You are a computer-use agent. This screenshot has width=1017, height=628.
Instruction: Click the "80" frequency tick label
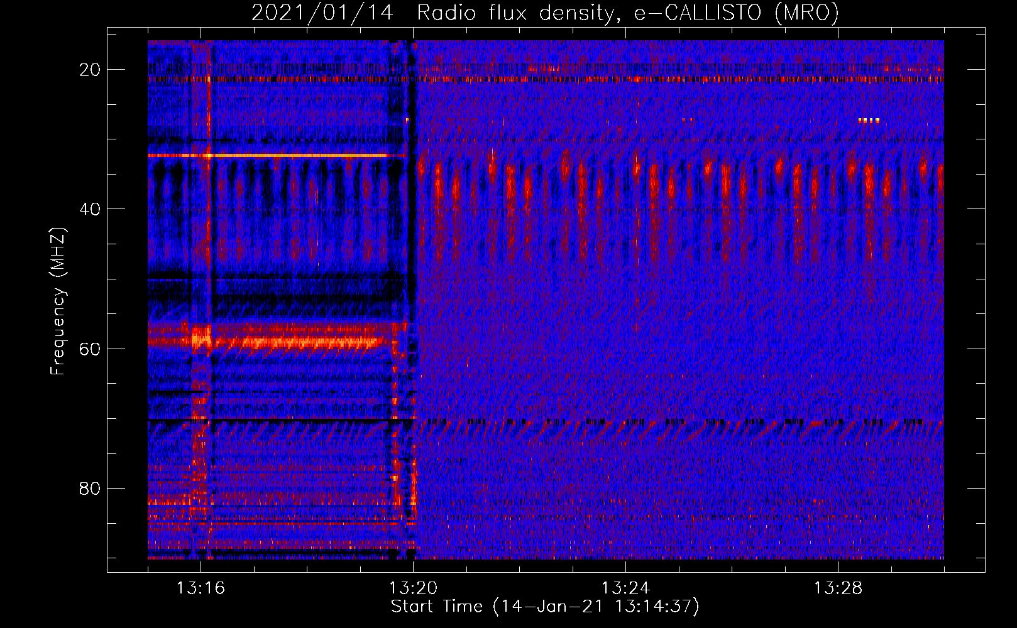(x=91, y=488)
